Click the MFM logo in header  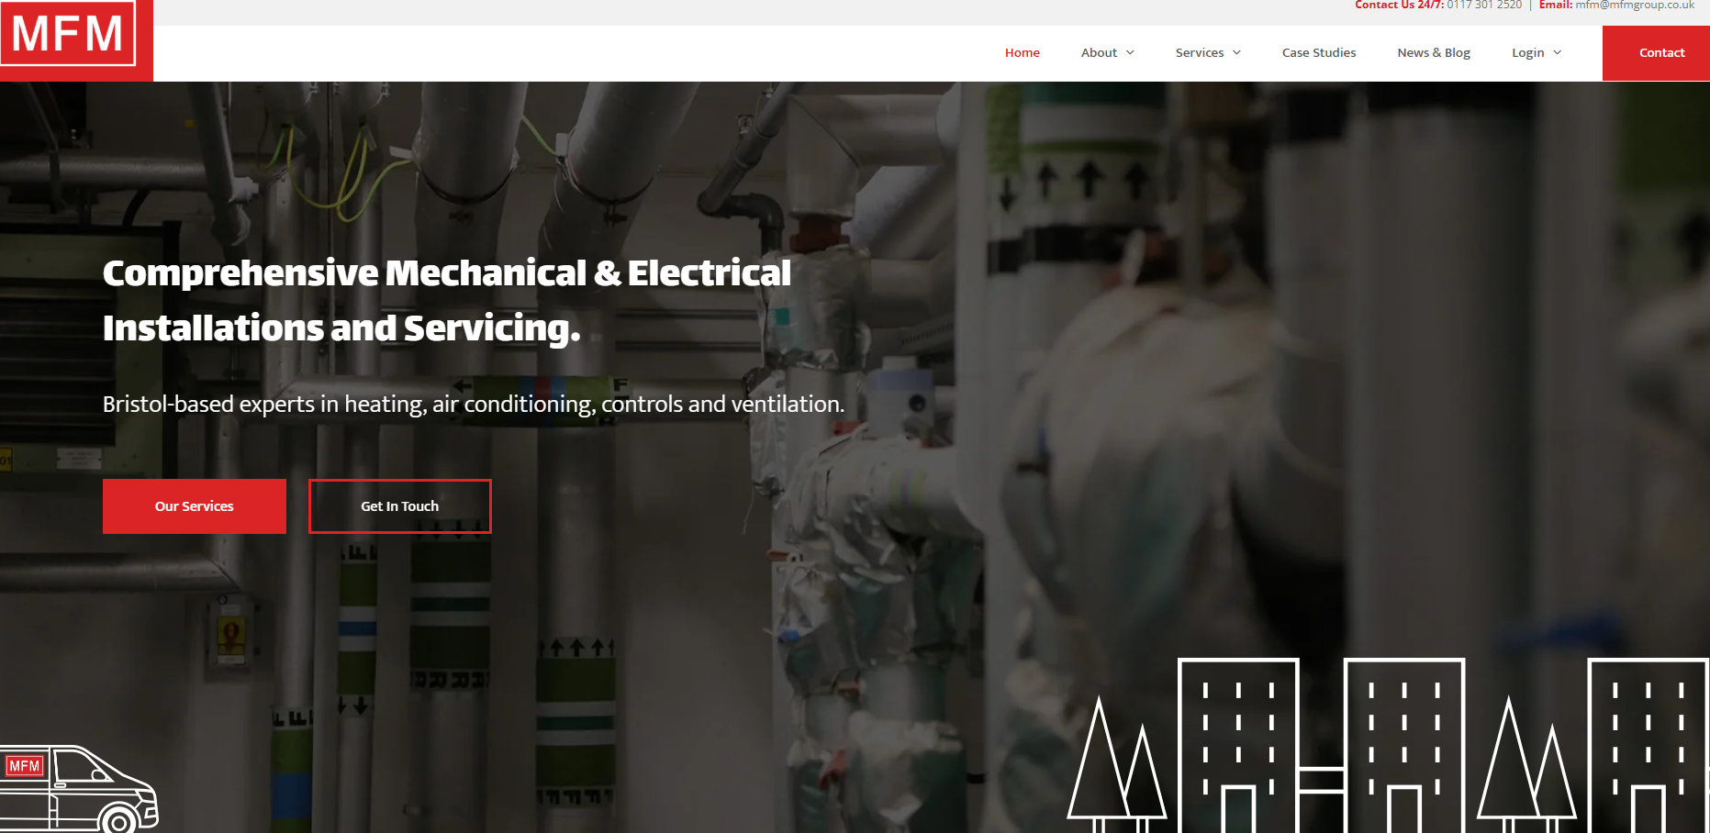point(69,34)
